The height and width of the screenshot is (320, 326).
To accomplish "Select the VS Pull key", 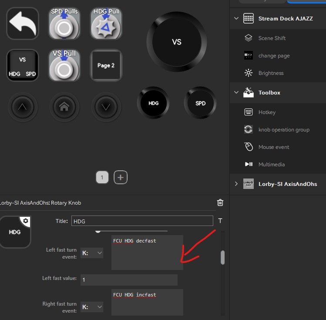I will tap(64, 65).
